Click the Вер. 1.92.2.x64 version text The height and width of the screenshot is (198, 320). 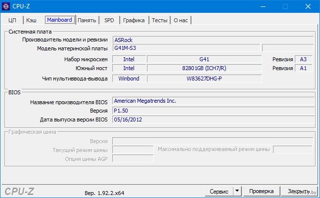tap(104, 193)
